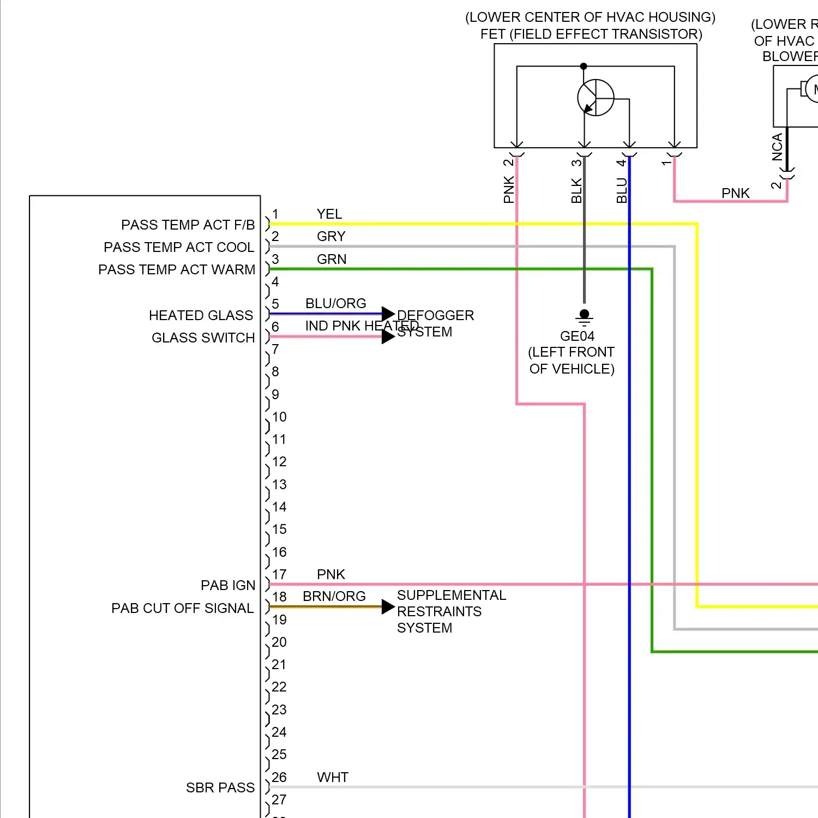Screen dimensions: 818x818
Task: Click the 'OF VEHICLE)' text line
Action: 572,369
